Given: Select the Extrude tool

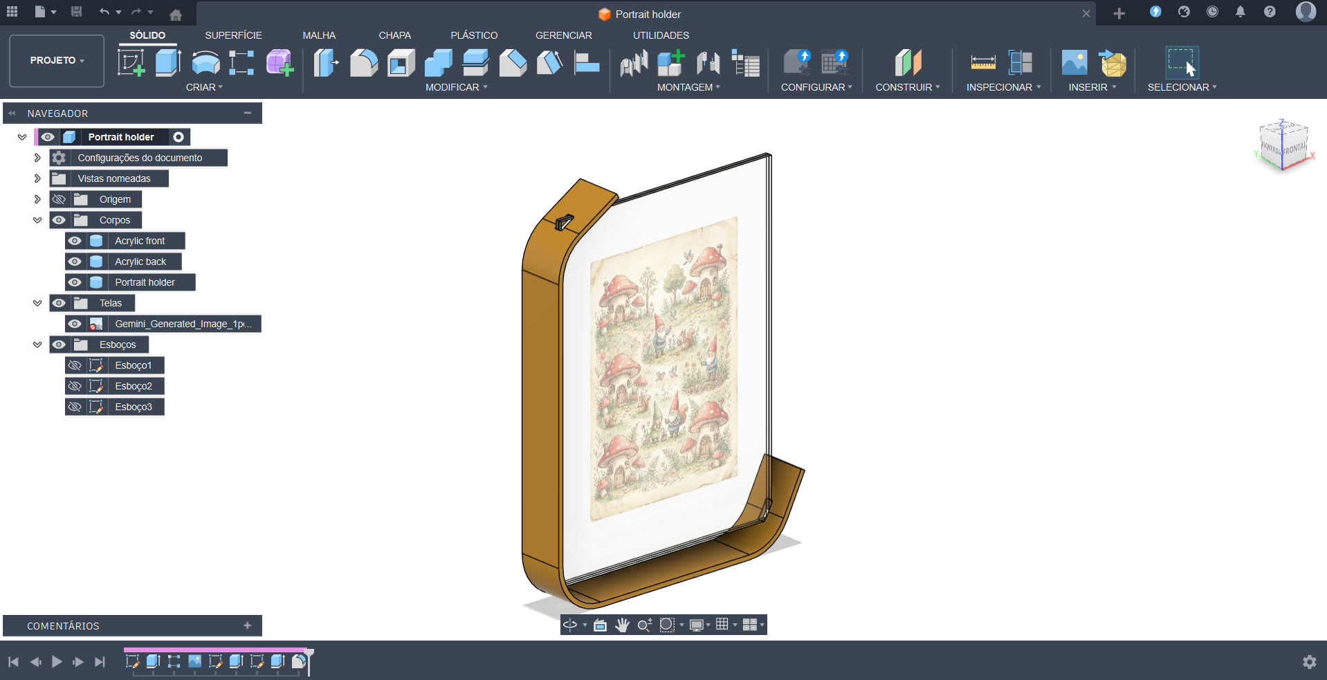Looking at the screenshot, I should 168,63.
